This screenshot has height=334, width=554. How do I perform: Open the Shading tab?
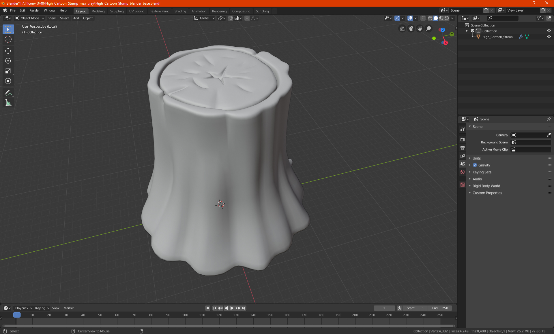[180, 11]
